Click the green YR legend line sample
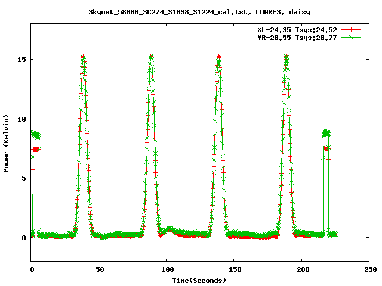 (x=351, y=37)
